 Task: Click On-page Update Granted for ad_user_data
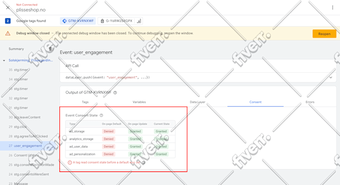pyautogui.click(x=135, y=146)
